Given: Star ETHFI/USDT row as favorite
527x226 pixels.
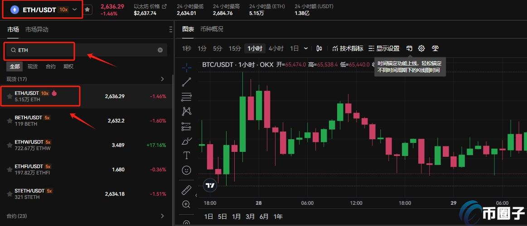Looking at the screenshot, I should [x=10, y=169].
